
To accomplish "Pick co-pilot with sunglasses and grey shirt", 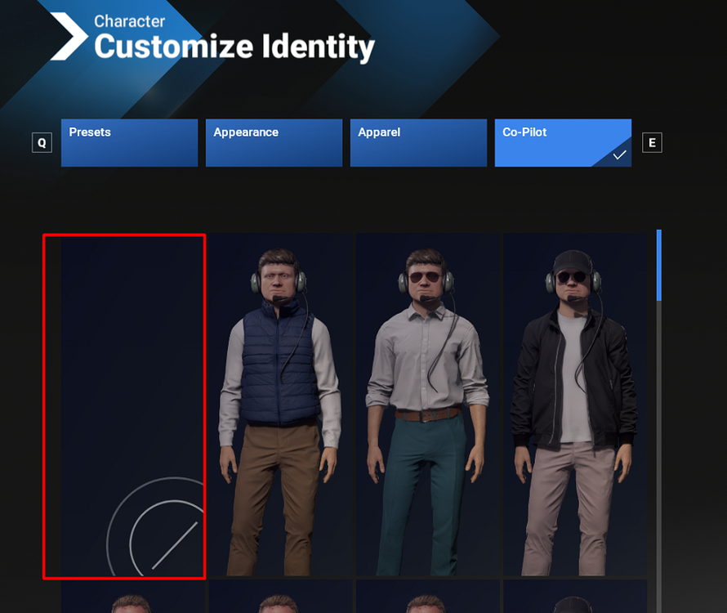I will 427,405.
